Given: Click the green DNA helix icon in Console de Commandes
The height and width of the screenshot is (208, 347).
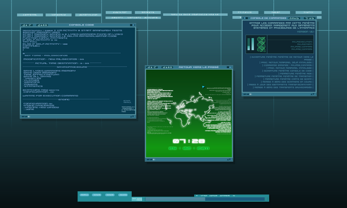Looking at the screenshot, I should (261, 44).
